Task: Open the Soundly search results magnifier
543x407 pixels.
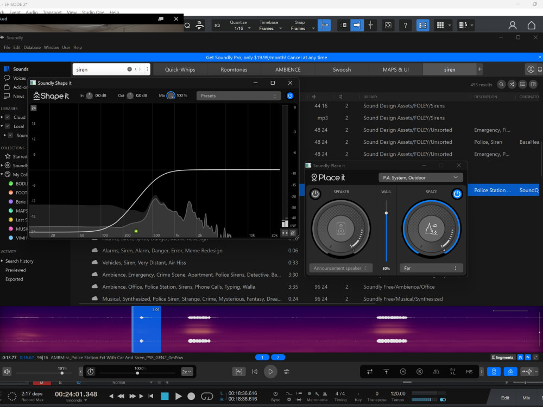Action: 501,85
